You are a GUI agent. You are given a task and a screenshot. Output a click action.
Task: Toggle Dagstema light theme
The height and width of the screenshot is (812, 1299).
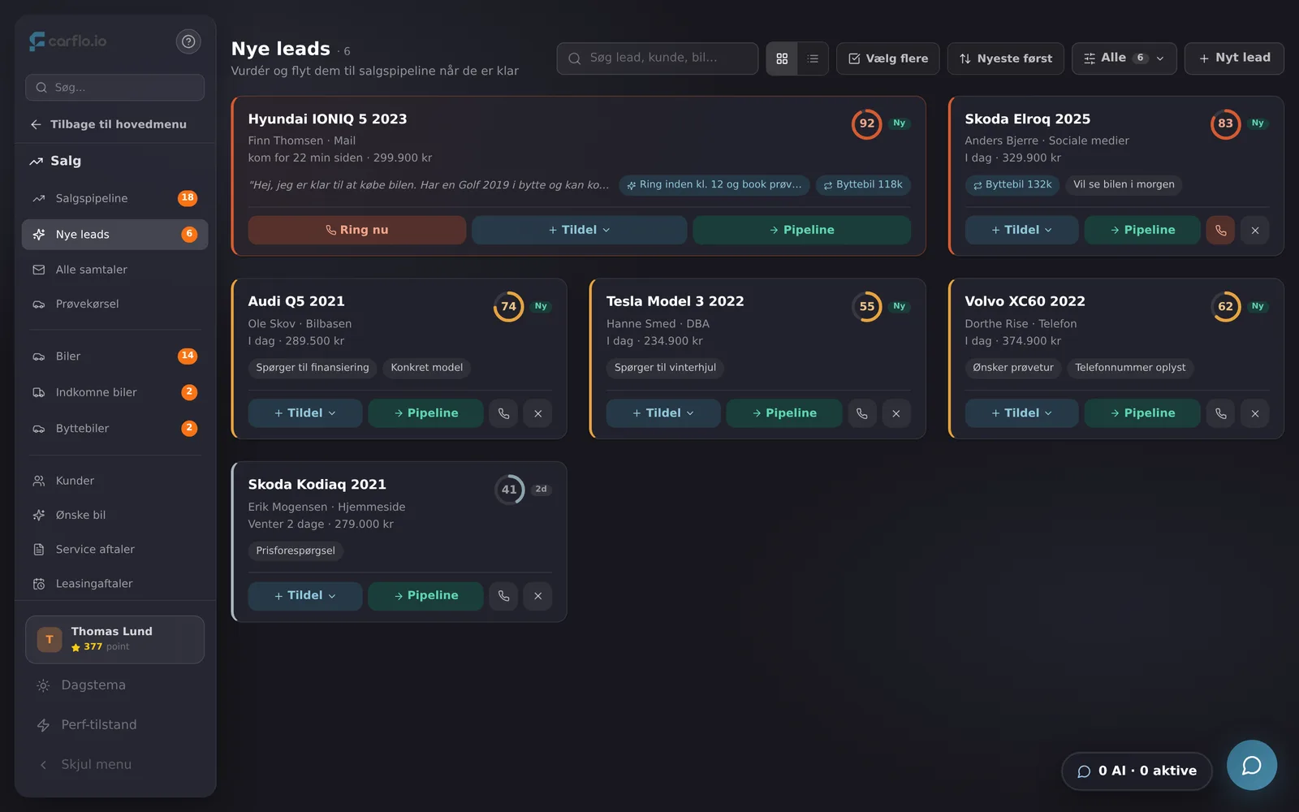(115, 685)
